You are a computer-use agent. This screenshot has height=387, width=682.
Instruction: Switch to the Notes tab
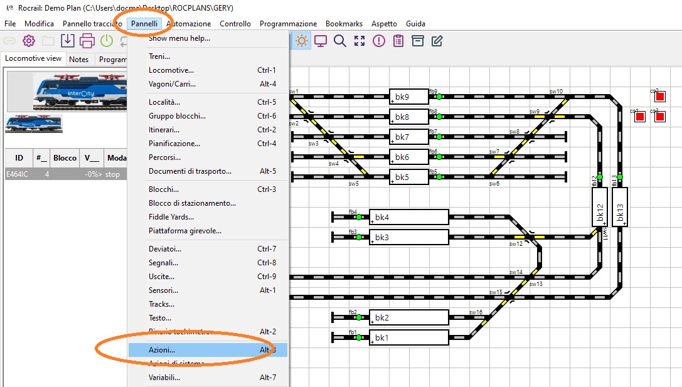(79, 60)
